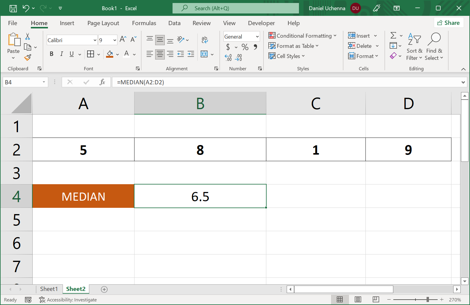Expand the formula bar
The width and height of the screenshot is (470, 305).
(x=463, y=82)
